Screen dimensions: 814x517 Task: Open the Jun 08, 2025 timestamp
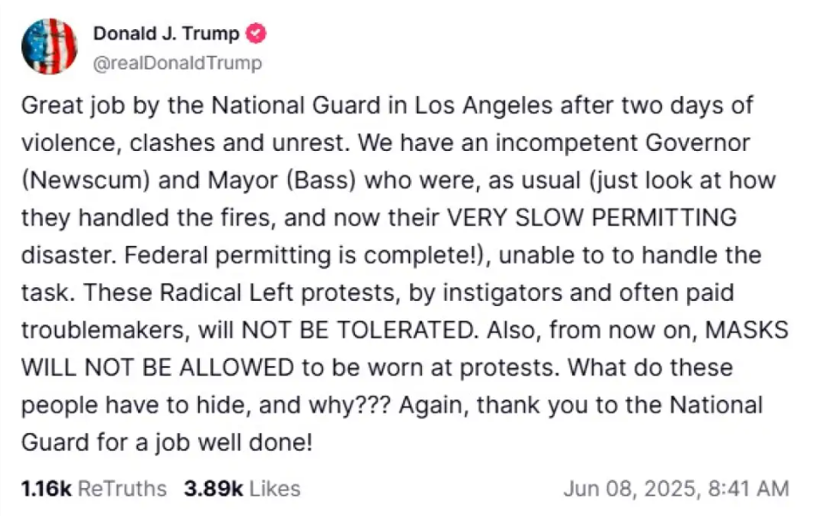632,489
